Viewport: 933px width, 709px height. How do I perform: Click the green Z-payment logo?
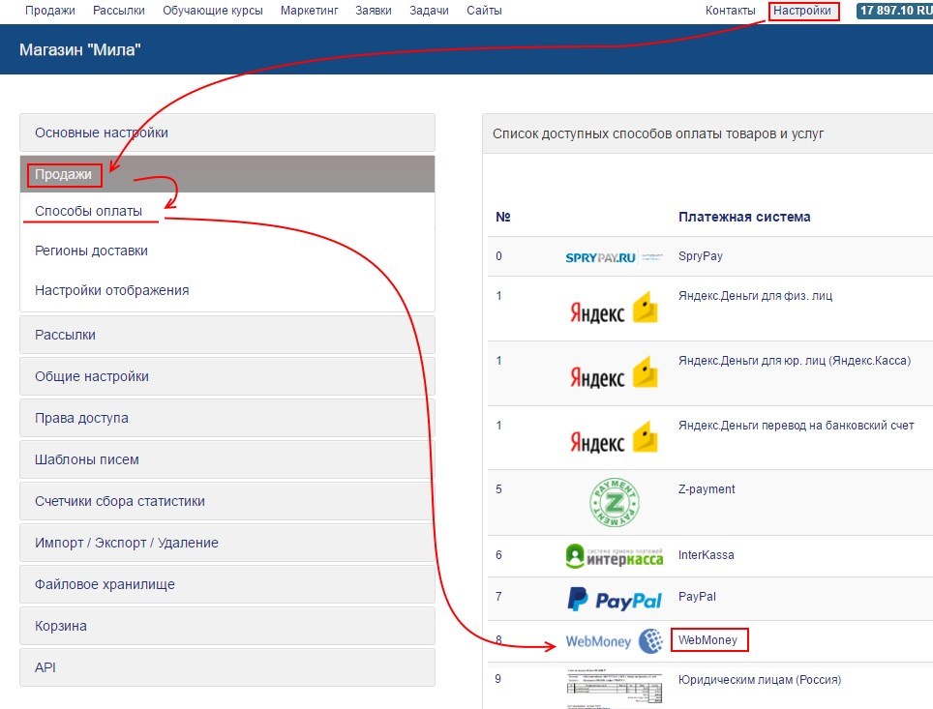[x=614, y=503]
